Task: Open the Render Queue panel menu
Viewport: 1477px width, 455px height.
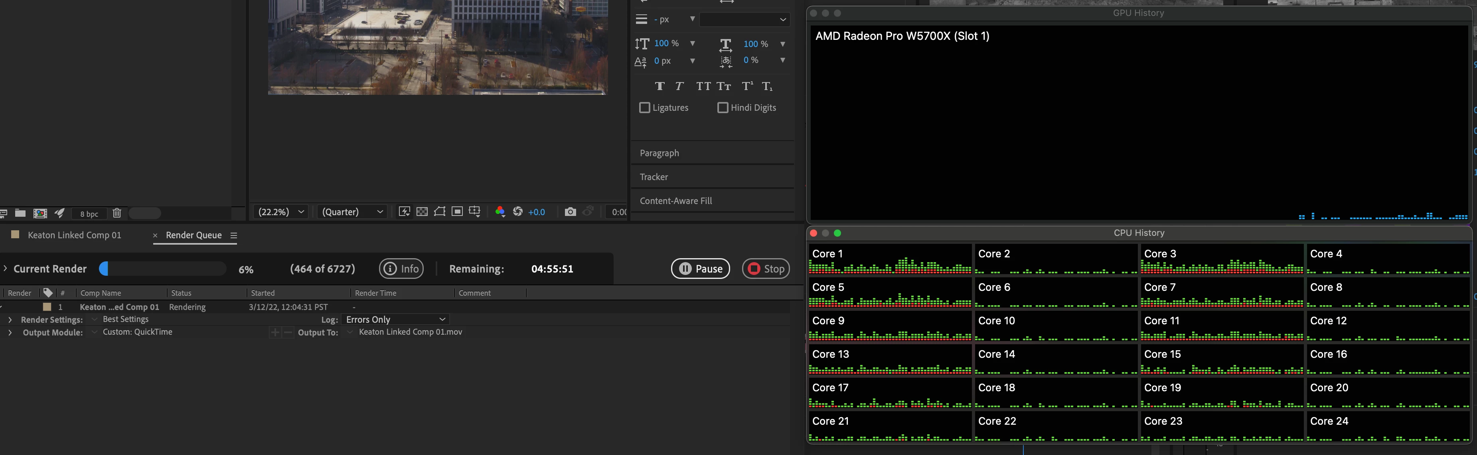Action: (x=233, y=235)
